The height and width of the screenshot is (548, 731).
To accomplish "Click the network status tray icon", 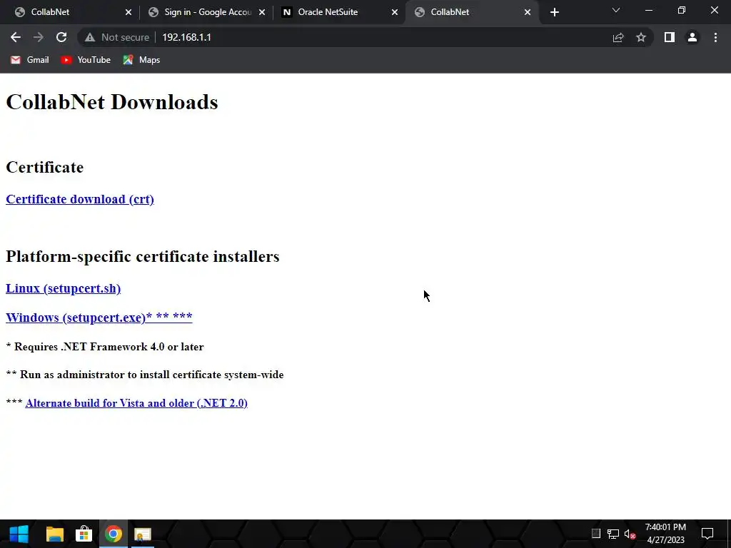I will pyautogui.click(x=613, y=534).
